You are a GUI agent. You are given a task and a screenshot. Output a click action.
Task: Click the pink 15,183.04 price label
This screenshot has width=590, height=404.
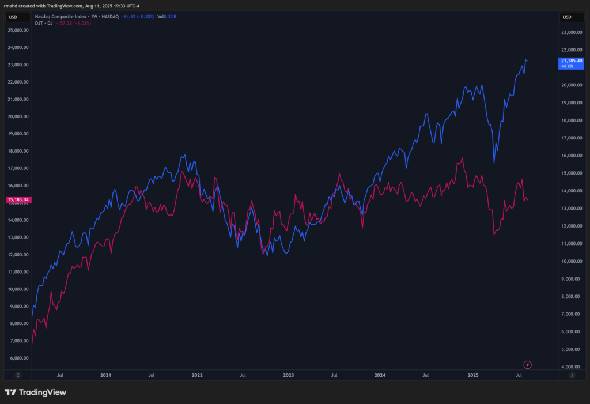[x=17, y=199]
